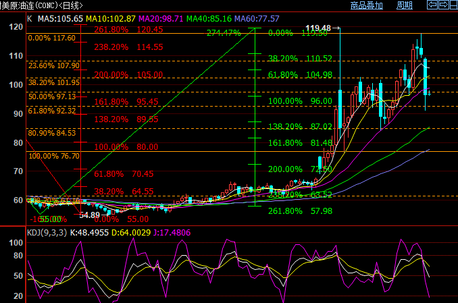Select the magenta MA20:98.71 label
The image size is (458, 303).
coord(161,19)
